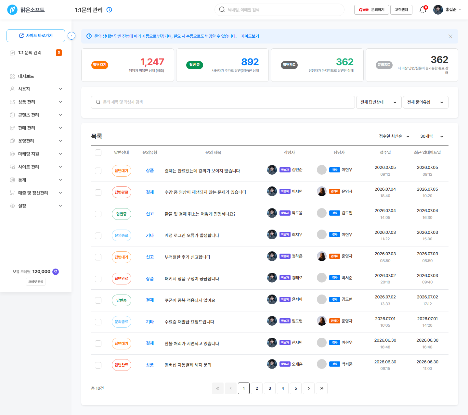Expand the 상품 관리 menu chevron
The width and height of the screenshot is (468, 415).
60,102
